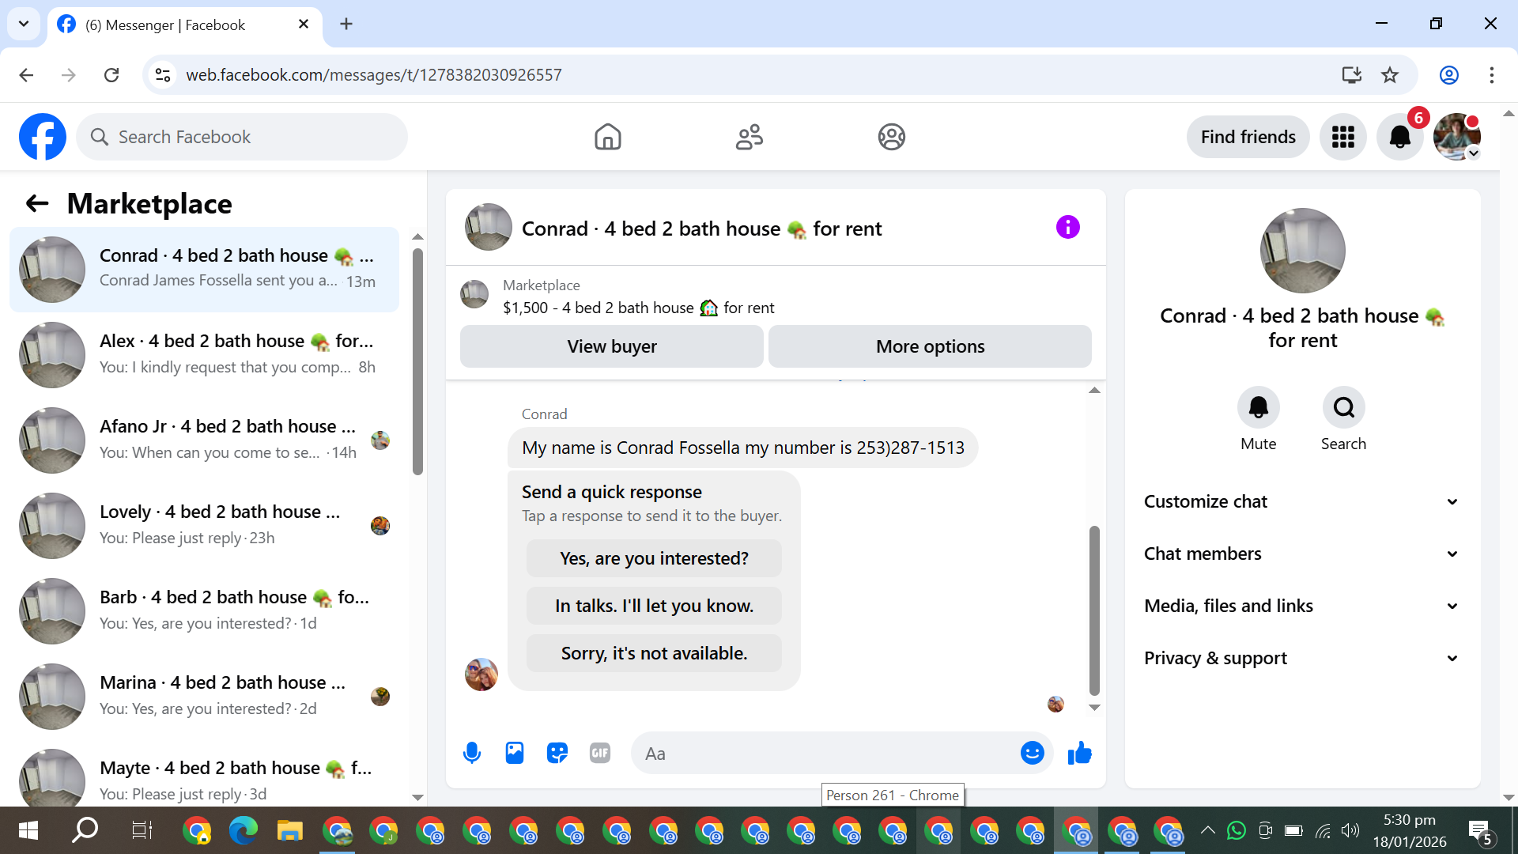
Task: Click the voice clip microphone icon
Action: (472, 753)
